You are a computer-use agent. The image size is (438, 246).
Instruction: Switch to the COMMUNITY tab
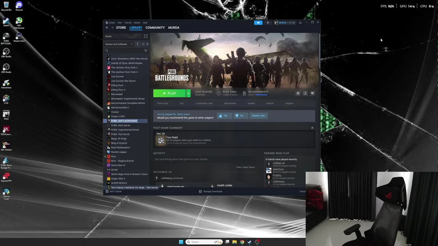pyautogui.click(x=155, y=28)
